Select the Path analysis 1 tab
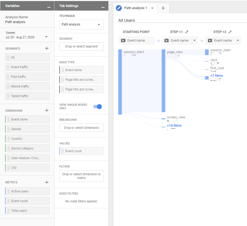This screenshot has height=226, width=247. pos(135,8)
